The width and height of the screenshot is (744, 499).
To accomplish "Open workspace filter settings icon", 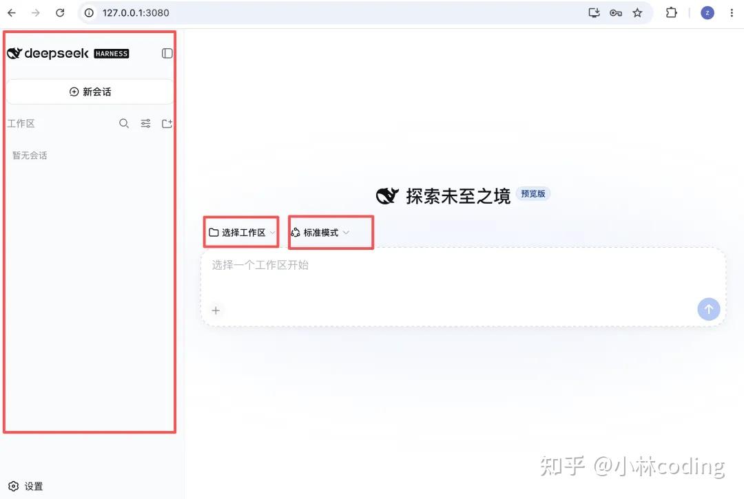I will pos(145,124).
